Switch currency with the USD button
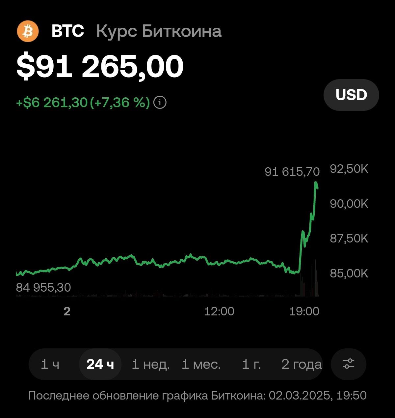 pos(351,95)
